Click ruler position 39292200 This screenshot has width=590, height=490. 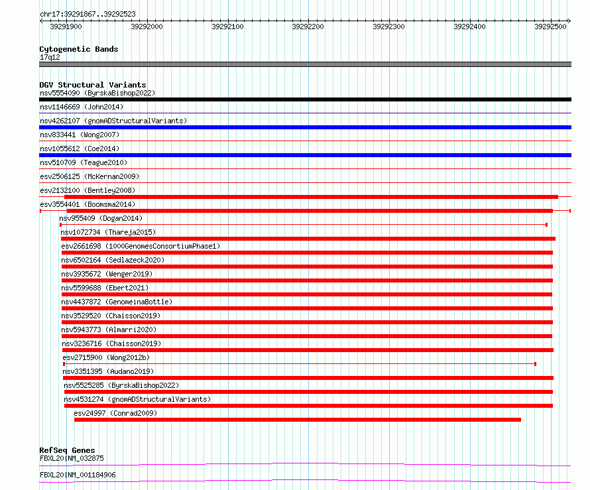308,27
